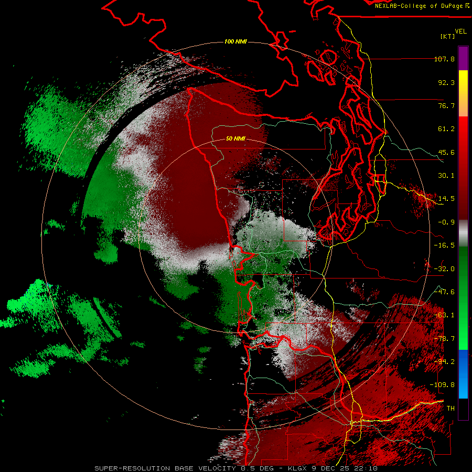Click the -94.2 legend value

(x=444, y=362)
